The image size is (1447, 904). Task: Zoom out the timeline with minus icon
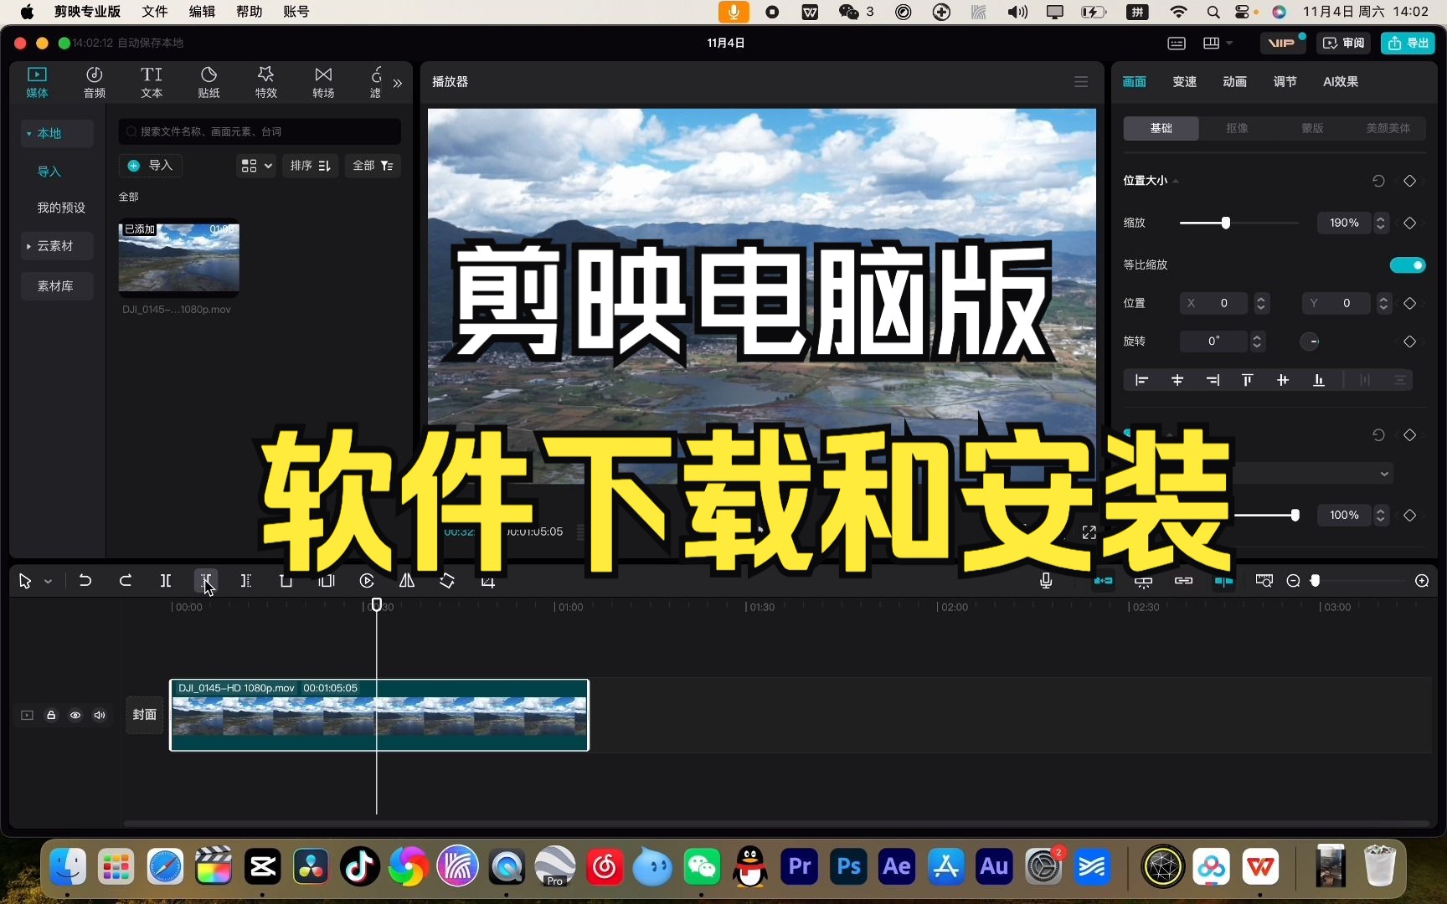click(x=1293, y=580)
